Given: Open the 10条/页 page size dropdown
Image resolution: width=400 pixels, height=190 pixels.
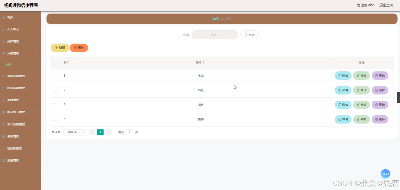Looking at the screenshot, I should [x=74, y=132].
